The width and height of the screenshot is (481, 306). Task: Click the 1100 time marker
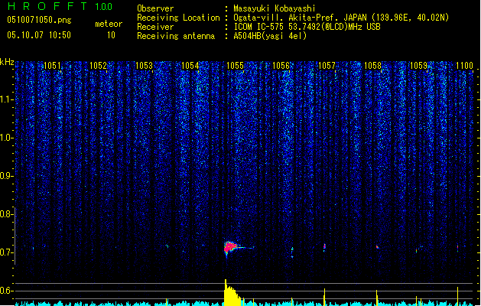pyautogui.click(x=465, y=66)
